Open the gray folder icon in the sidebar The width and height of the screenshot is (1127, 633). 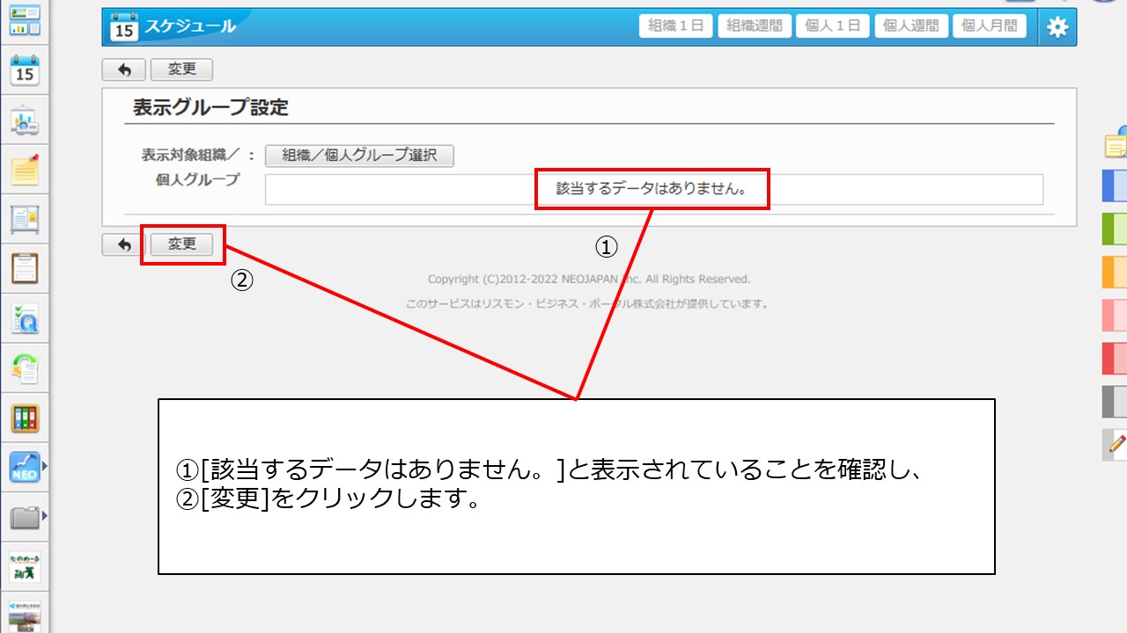25,517
